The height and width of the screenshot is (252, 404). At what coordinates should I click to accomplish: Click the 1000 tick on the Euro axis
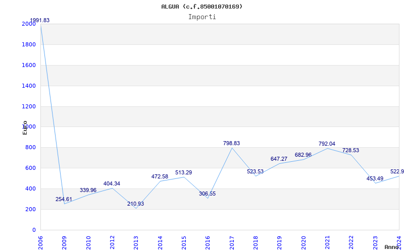28,127
